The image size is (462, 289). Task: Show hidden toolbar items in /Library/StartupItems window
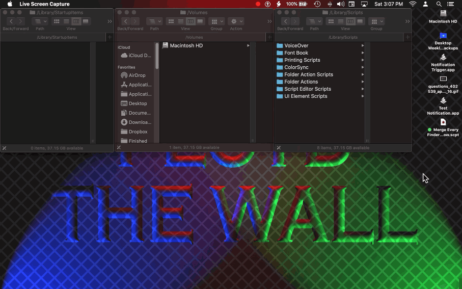coord(110,21)
